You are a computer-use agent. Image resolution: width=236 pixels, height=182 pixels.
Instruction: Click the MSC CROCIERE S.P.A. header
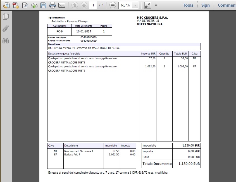(152, 18)
